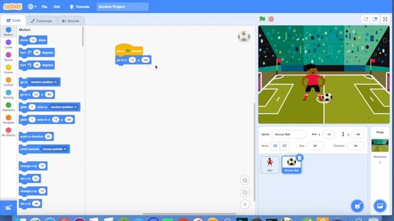Image resolution: width=394 pixels, height=221 pixels.
Task: Switch to the Costumes tab
Action: click(x=41, y=21)
